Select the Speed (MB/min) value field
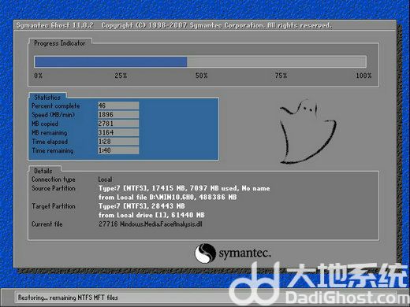410x307 pixels. pyautogui.click(x=118, y=114)
